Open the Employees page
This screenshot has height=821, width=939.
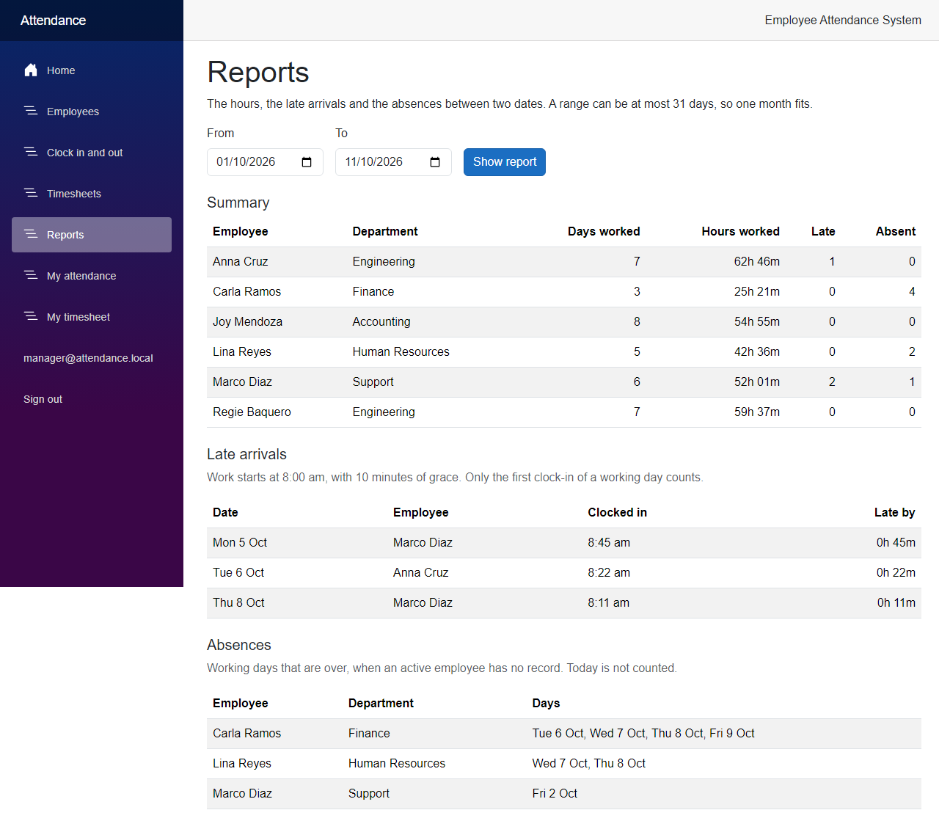click(x=92, y=112)
